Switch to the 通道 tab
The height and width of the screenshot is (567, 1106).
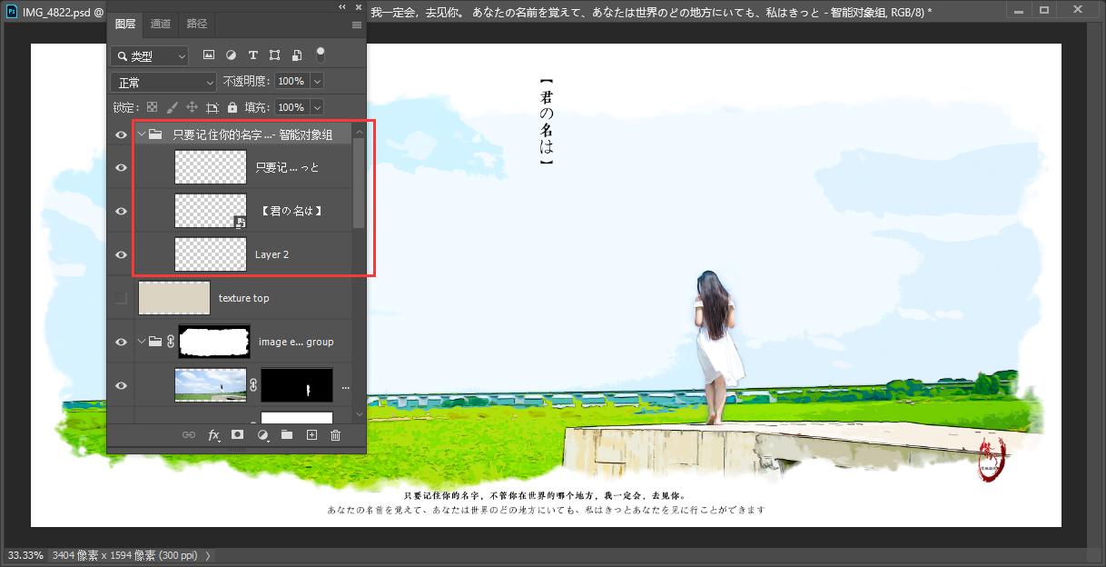[160, 24]
